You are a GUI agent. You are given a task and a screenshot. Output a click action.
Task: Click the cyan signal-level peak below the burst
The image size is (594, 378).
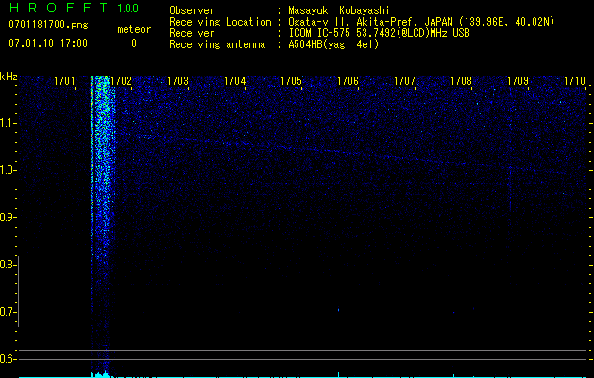[100, 374]
